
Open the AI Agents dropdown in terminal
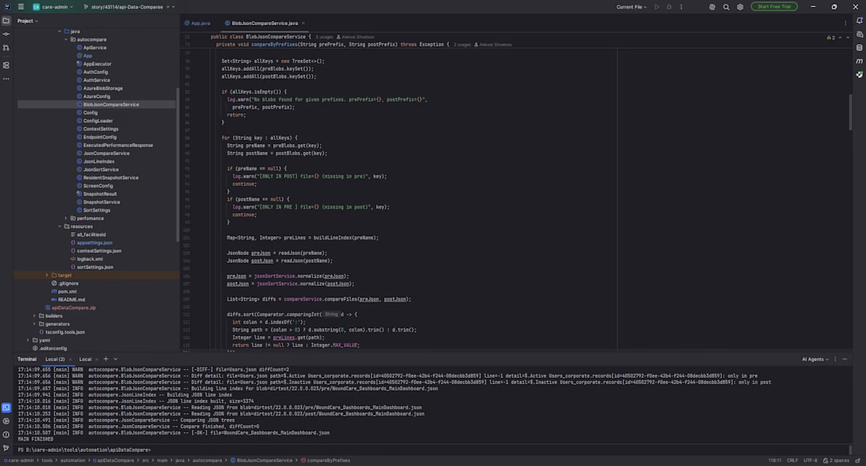pyautogui.click(x=815, y=360)
